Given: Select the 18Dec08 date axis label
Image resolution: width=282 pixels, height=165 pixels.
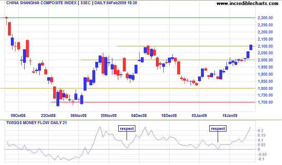Looking at the screenshot, I should click(169, 116).
